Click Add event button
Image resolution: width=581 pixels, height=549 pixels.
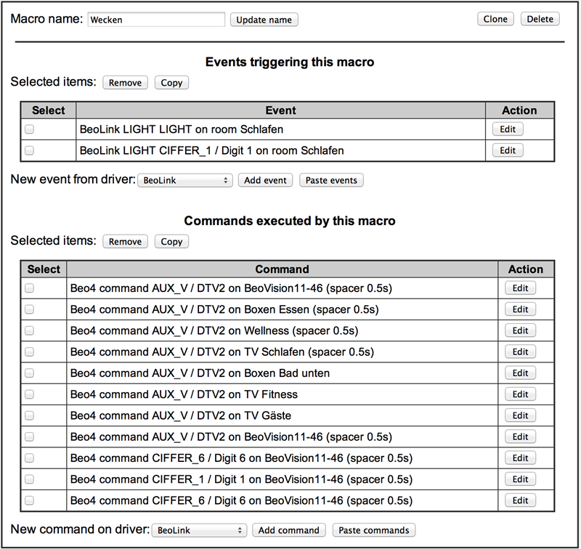point(265,180)
